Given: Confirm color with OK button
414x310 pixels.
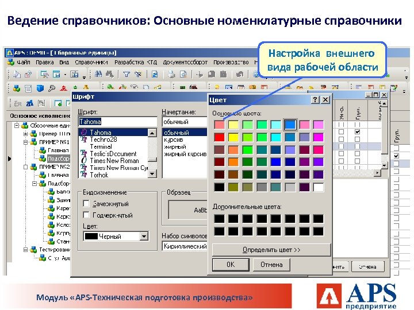Looking at the screenshot, I should pyautogui.click(x=231, y=265).
